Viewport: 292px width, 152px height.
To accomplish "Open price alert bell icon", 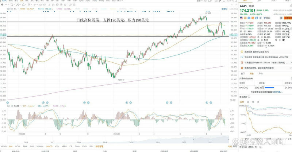I will [x=281, y=18].
